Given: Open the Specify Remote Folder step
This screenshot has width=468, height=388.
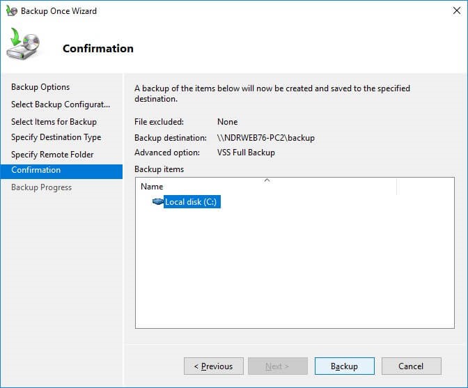Looking at the screenshot, I should 52,155.
